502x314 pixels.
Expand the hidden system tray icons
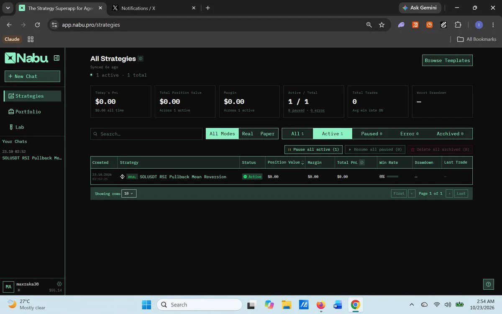412,305
